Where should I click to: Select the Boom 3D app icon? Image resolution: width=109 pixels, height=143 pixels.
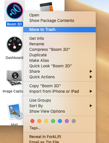[15, 11]
